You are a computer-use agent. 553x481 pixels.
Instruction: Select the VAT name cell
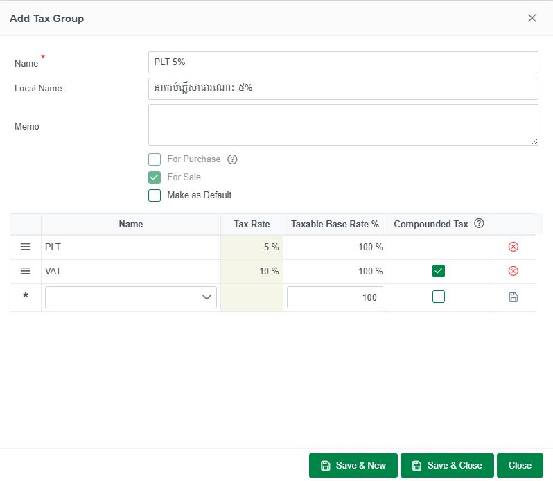(x=131, y=272)
